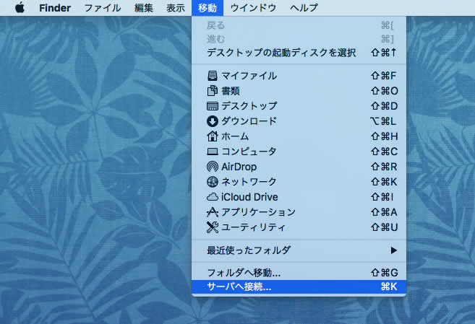This screenshot has width=475, height=324.
Task: Click the ダウンロード download arrow icon
Action: [213, 121]
